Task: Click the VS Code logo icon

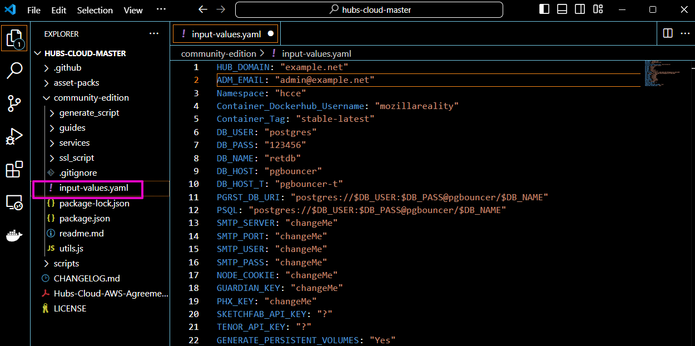Action: (x=9, y=9)
